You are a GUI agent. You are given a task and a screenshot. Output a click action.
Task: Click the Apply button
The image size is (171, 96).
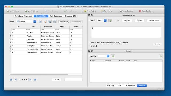click(x=157, y=44)
